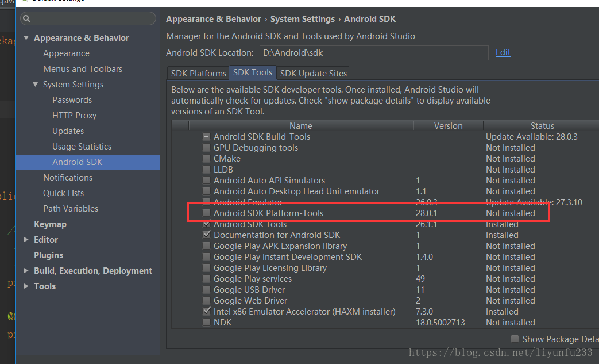Expand the Build, Execution, Deployment section
599x364 pixels.
click(x=26, y=271)
